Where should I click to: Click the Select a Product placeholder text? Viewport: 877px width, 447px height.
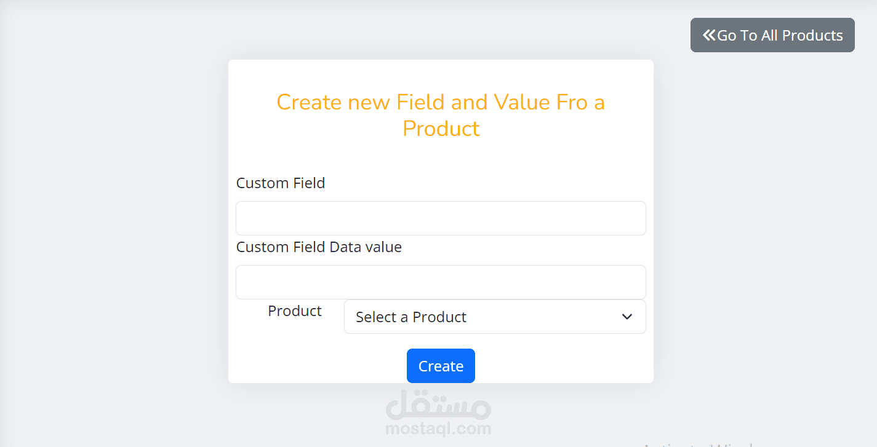[x=411, y=317]
